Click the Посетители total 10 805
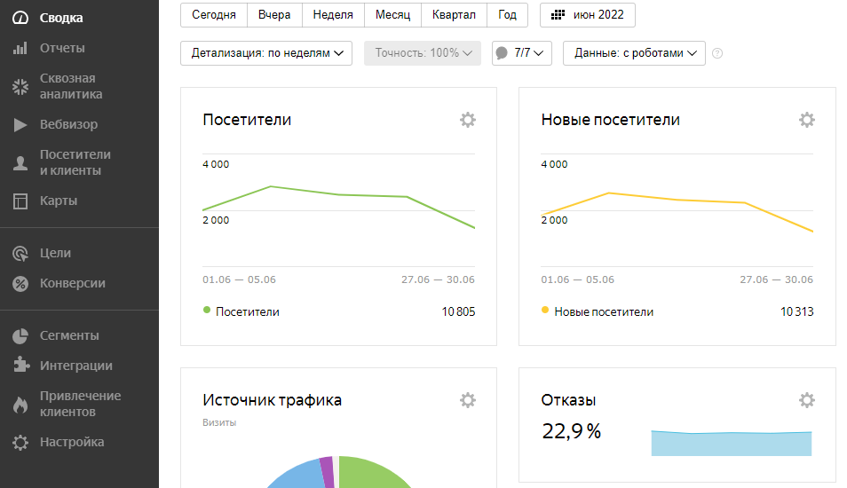847x488 pixels. [x=458, y=311]
